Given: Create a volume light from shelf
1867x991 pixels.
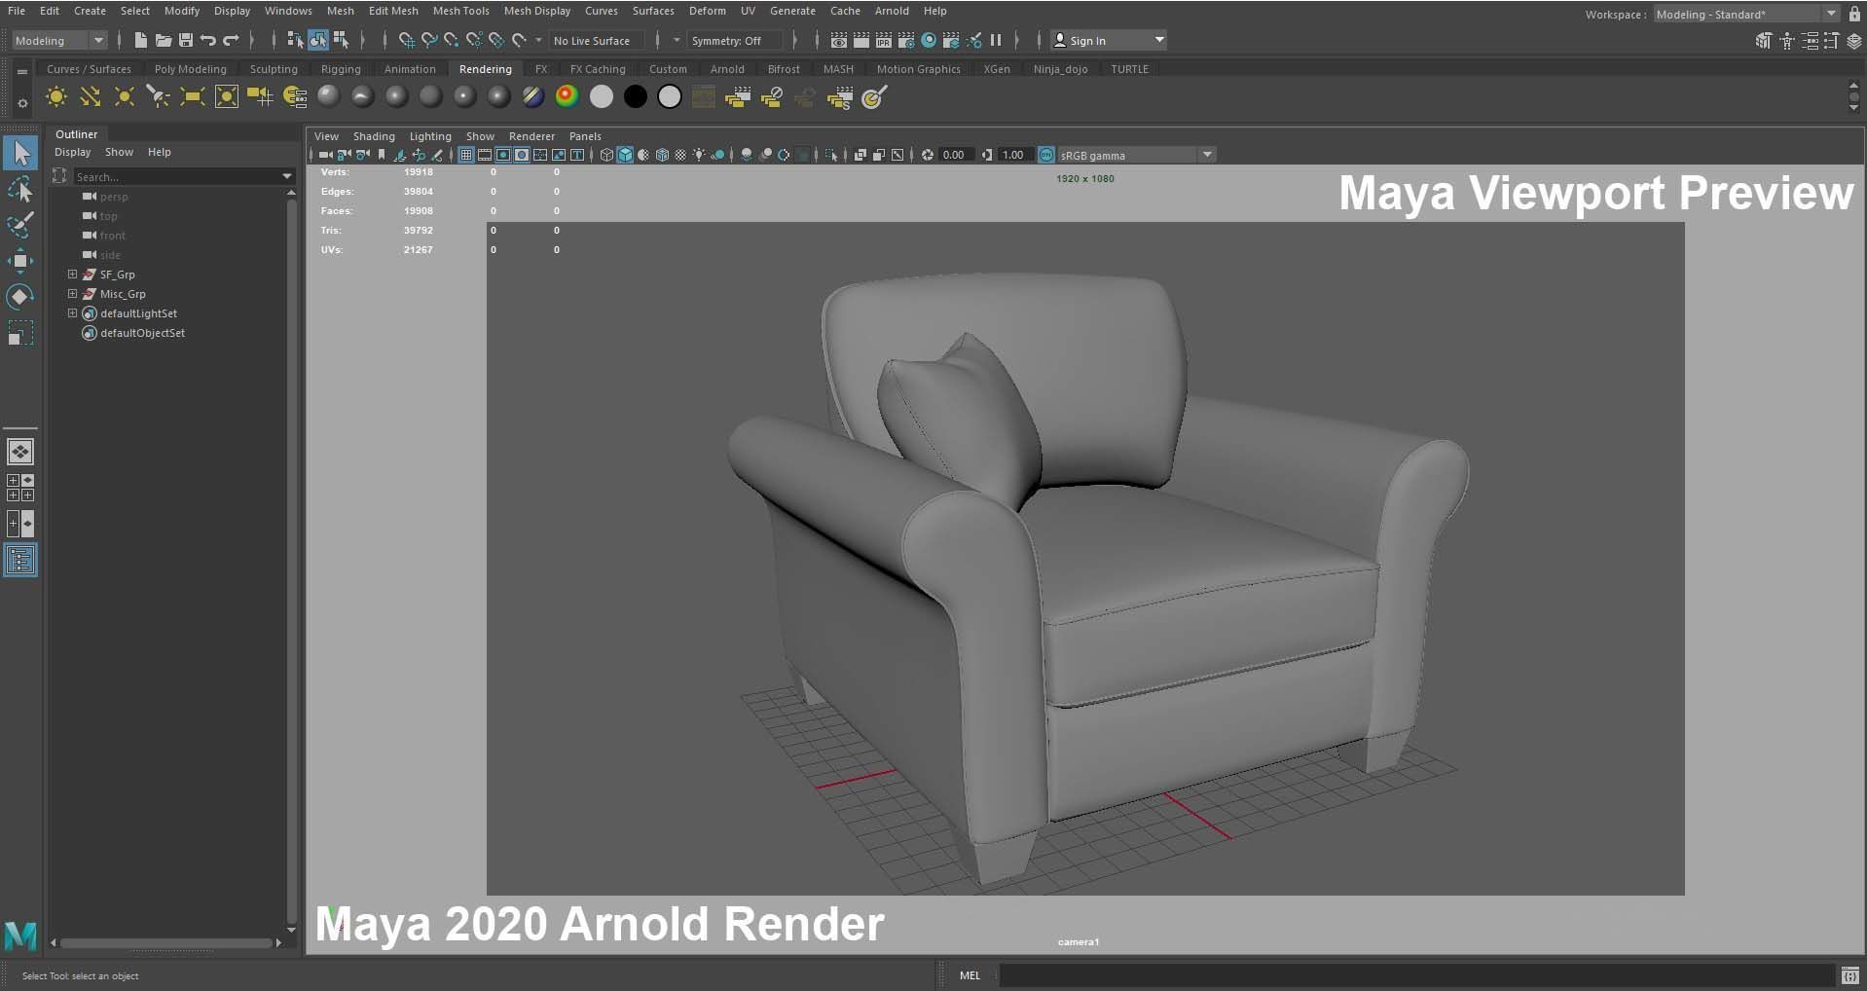Looking at the screenshot, I should point(226,96).
